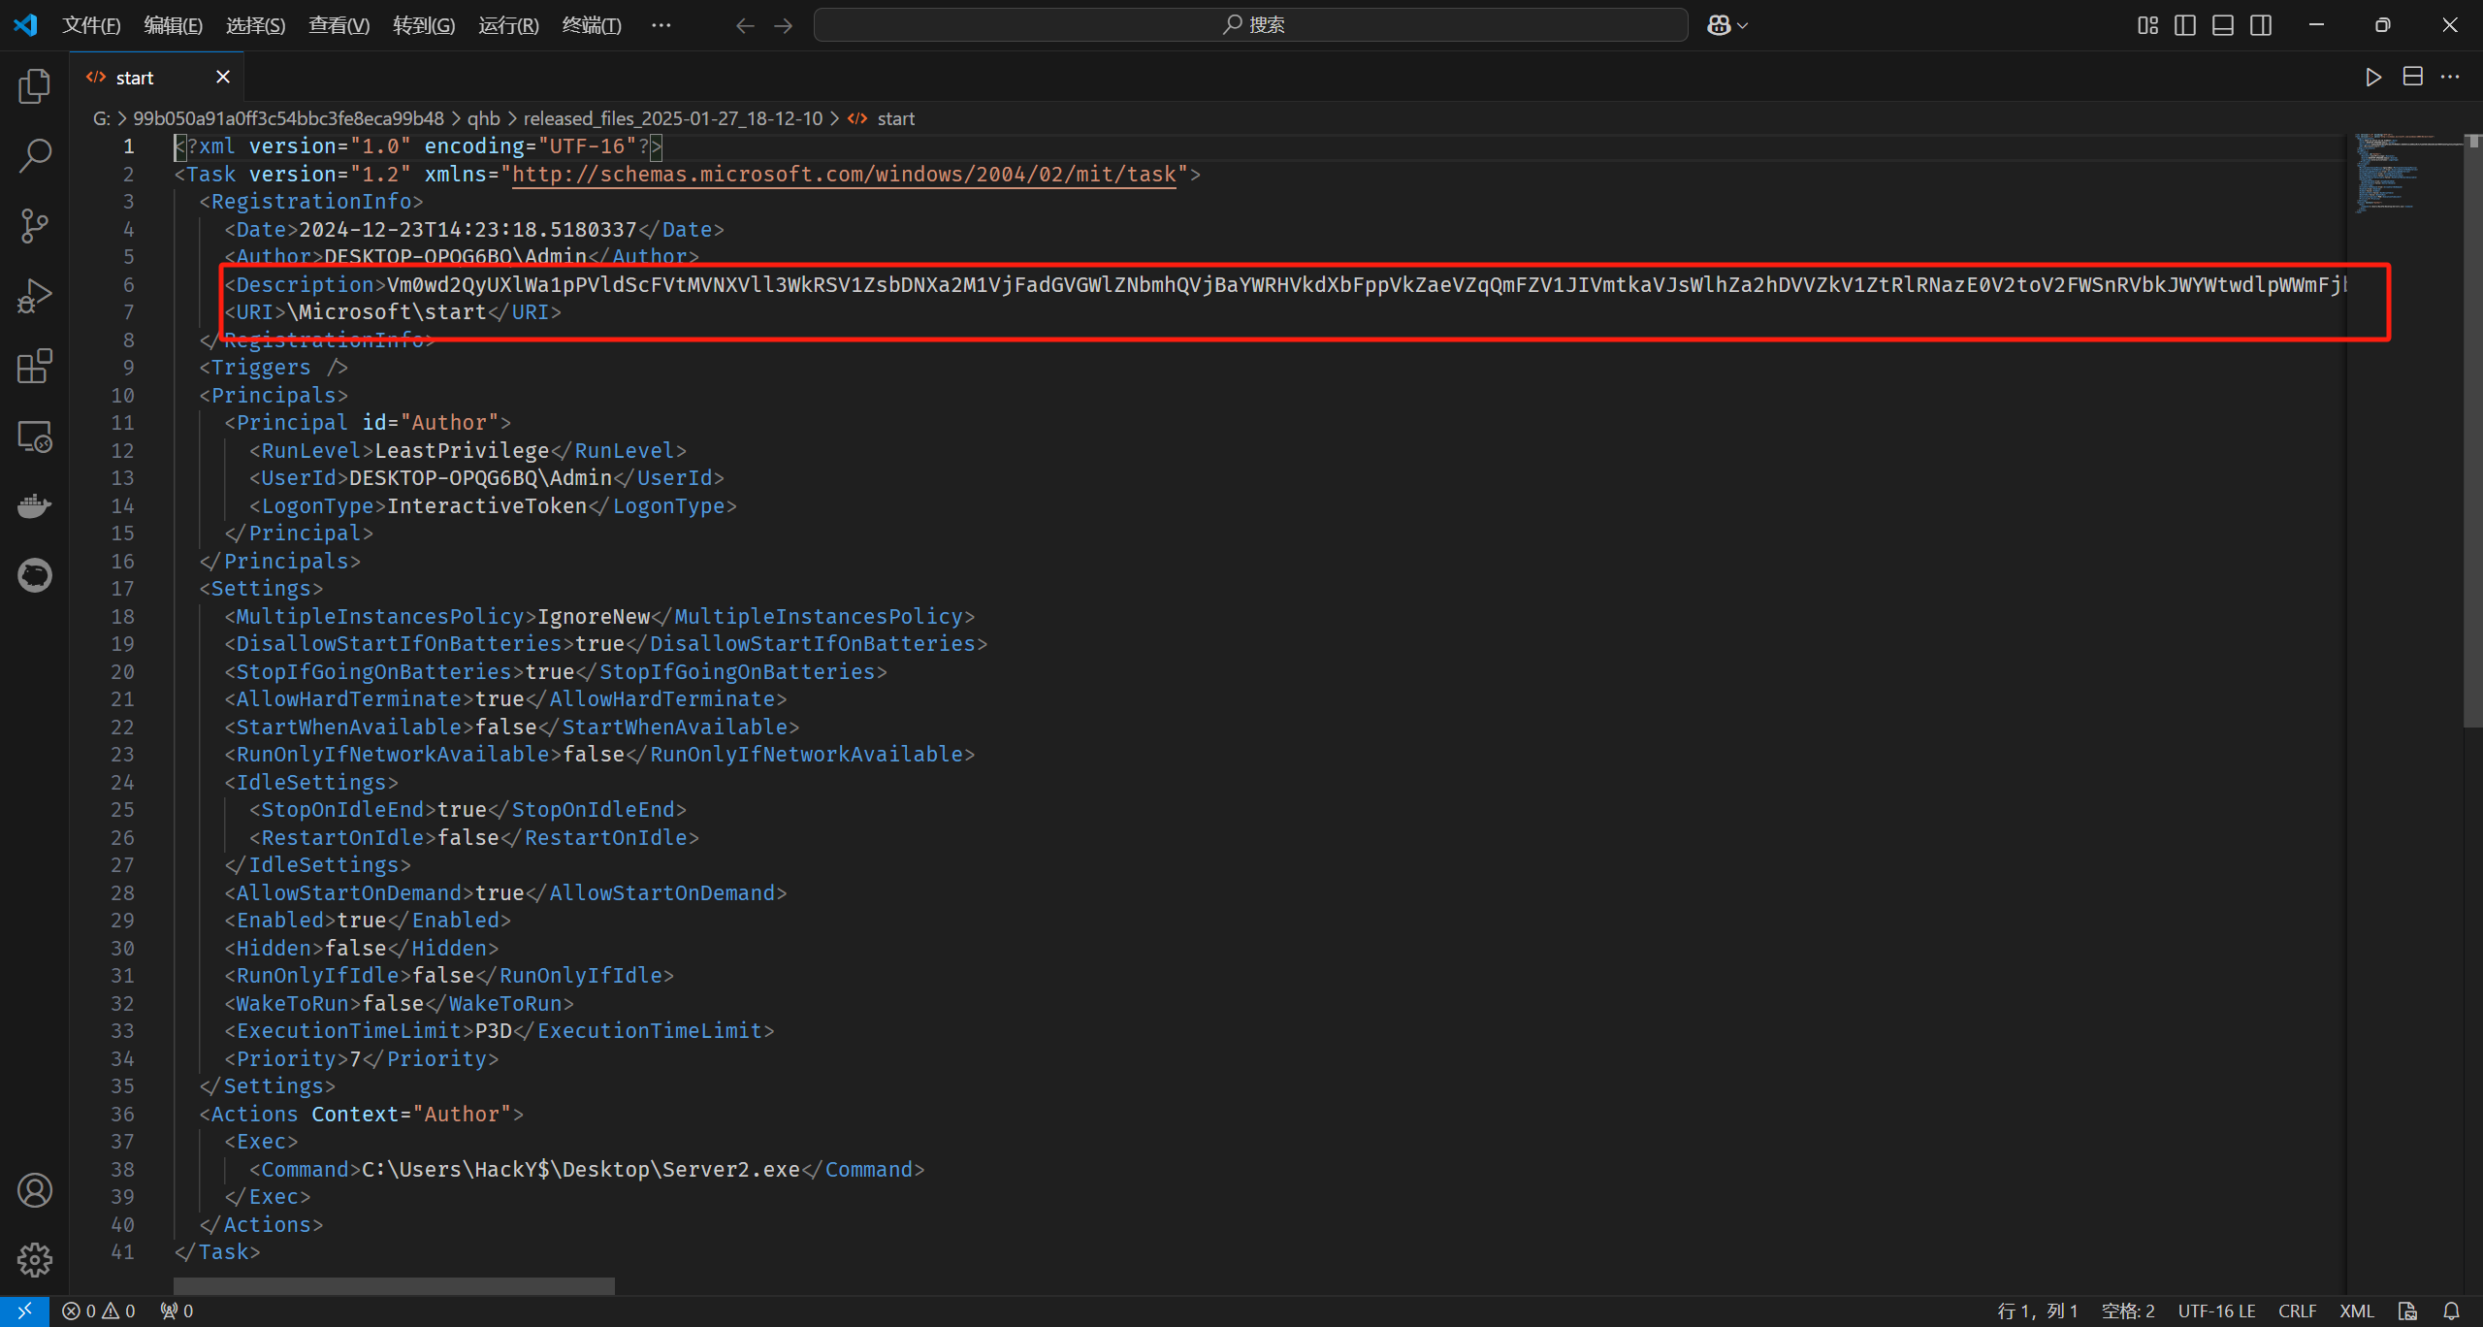The height and width of the screenshot is (1327, 2483).
Task: Select the start editor tab
Action: pos(157,77)
